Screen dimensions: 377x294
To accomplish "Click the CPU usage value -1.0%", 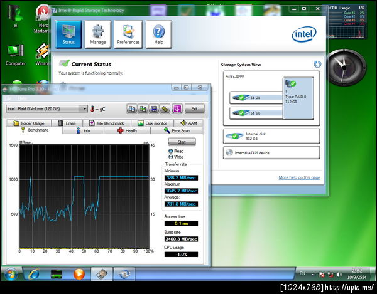I will [181, 255].
